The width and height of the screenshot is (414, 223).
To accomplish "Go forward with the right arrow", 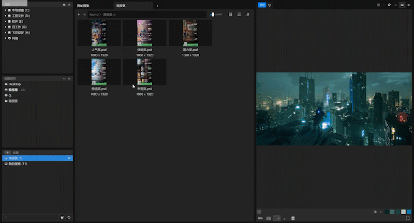I will [84, 14].
